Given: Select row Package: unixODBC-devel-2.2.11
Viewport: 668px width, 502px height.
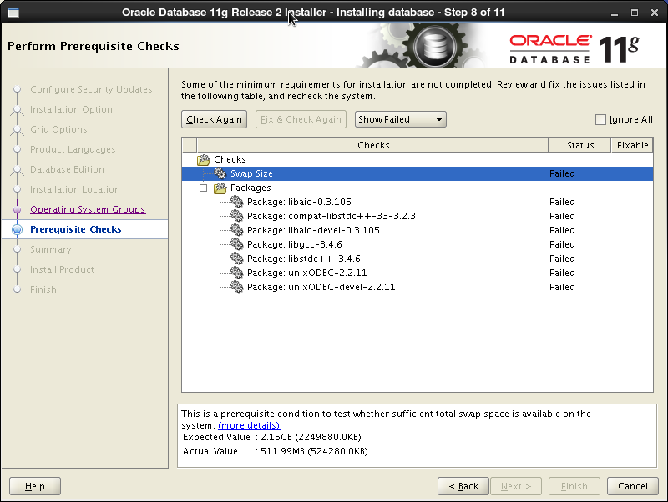Looking at the screenshot, I should coord(417,287).
